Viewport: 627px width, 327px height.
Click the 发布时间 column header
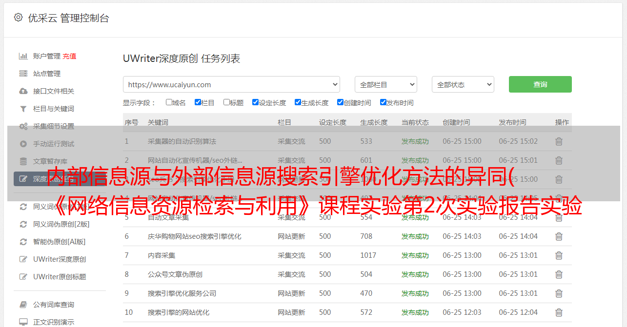click(512, 122)
